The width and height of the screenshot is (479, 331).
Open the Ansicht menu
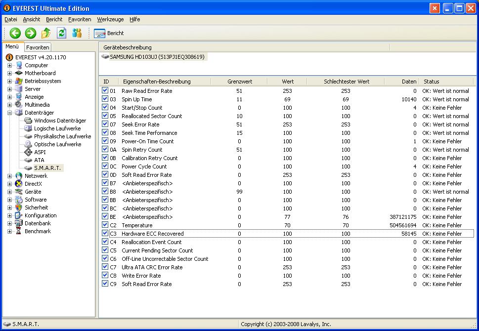32,19
